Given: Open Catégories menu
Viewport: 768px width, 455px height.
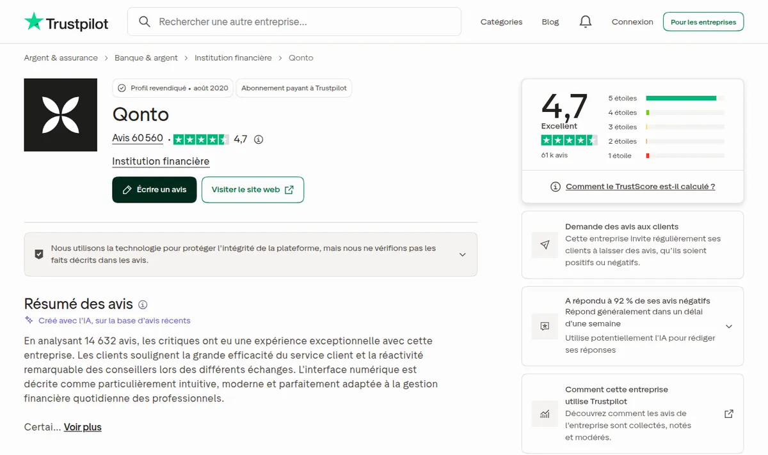Looking at the screenshot, I should [501, 22].
